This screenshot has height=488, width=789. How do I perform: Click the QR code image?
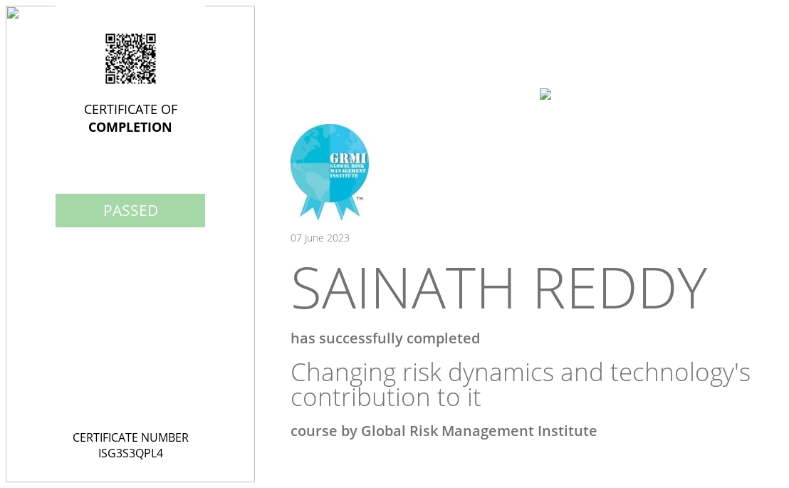[x=130, y=58]
